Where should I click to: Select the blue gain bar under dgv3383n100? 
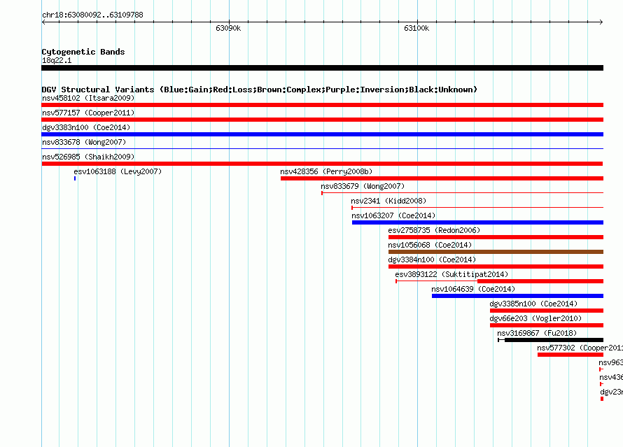[322, 134]
